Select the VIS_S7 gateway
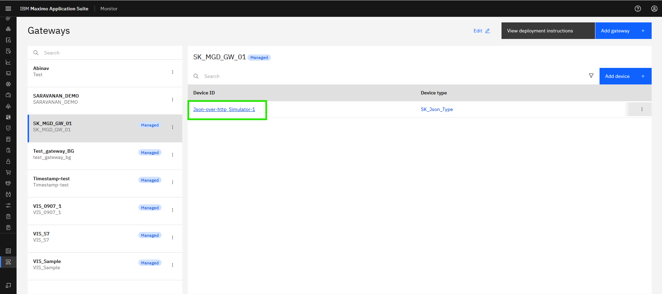Screen dimensions: 662x294 click(105, 239)
